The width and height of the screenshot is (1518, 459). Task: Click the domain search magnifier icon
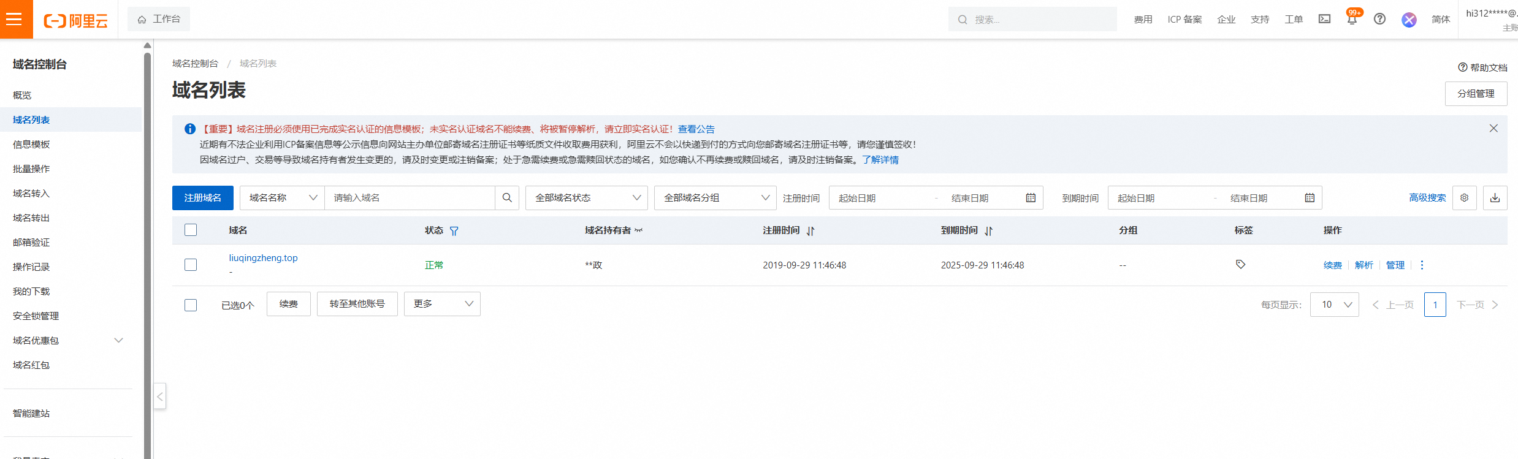click(x=507, y=198)
